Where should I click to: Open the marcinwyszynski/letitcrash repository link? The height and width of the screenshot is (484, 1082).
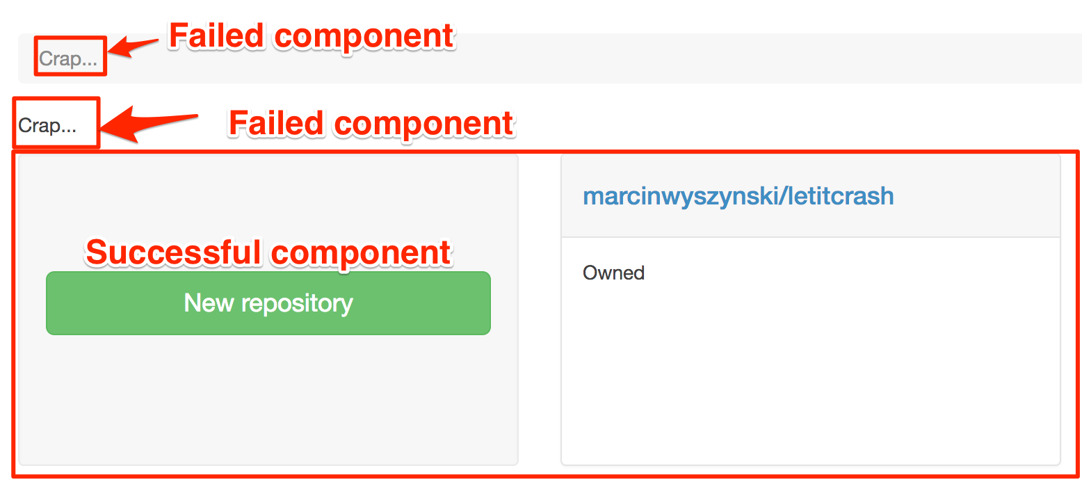pos(738,195)
